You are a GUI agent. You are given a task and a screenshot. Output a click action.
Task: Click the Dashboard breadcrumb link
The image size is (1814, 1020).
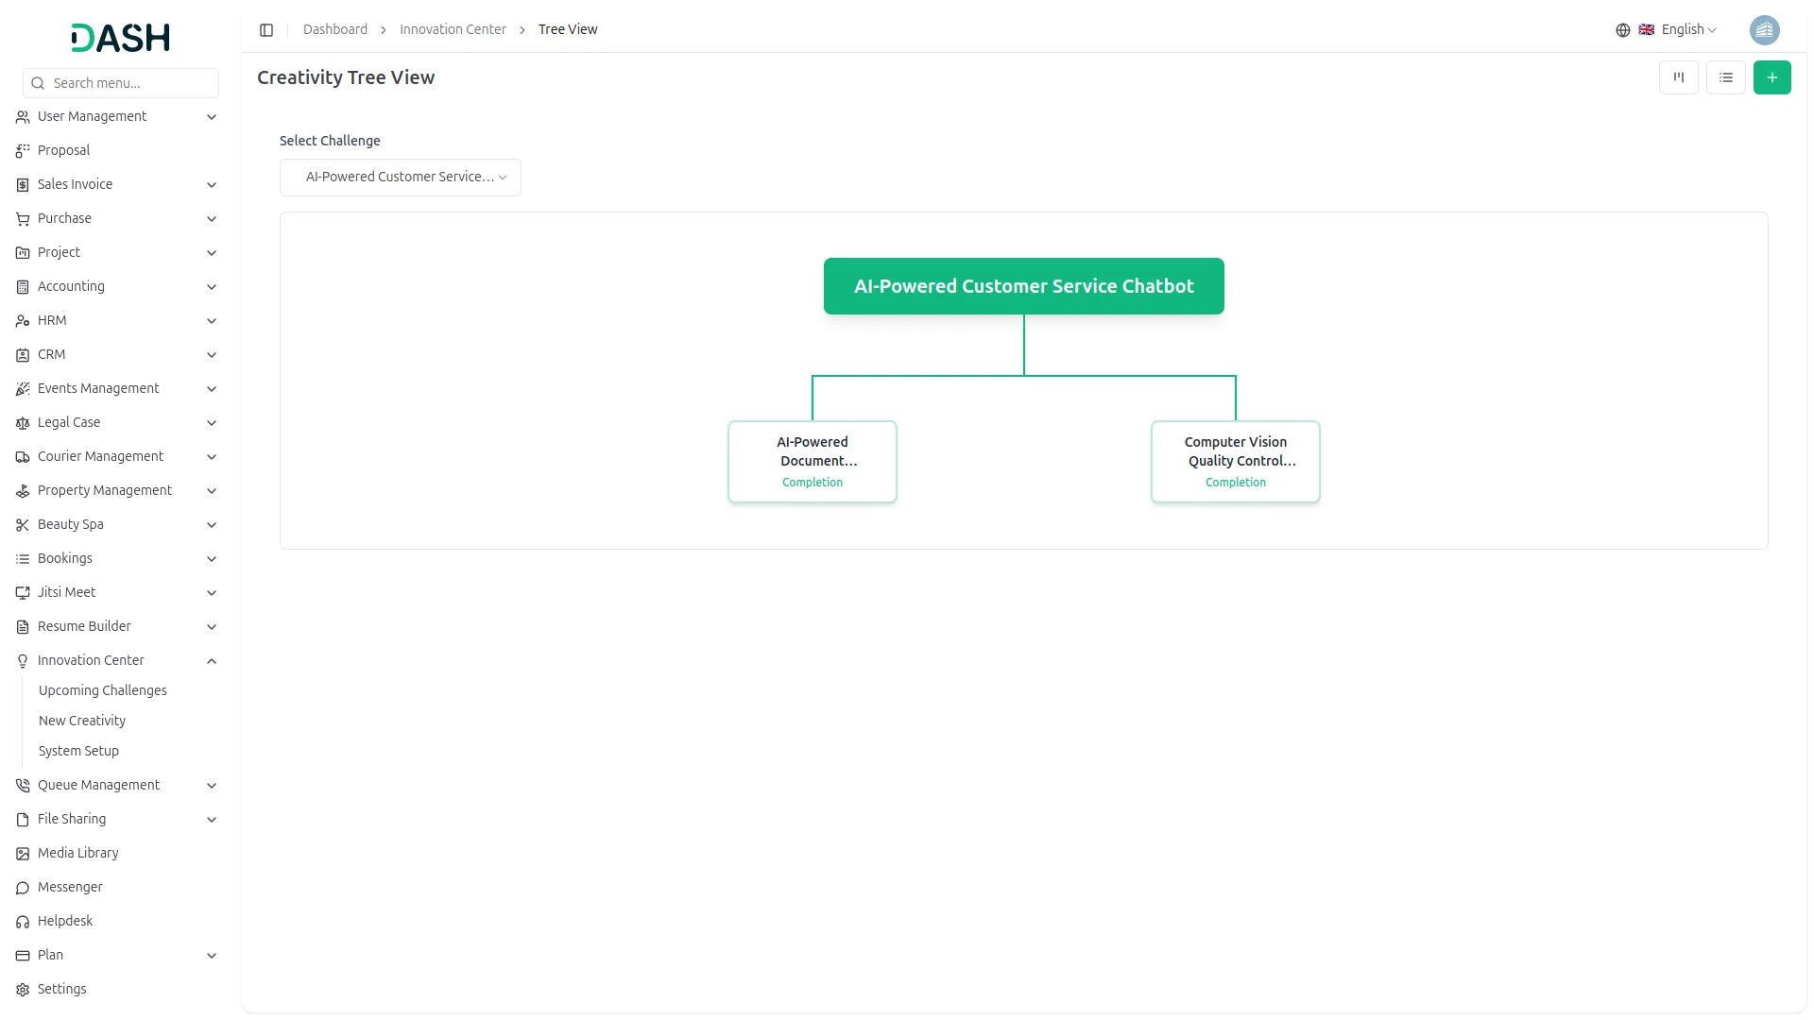(x=335, y=30)
